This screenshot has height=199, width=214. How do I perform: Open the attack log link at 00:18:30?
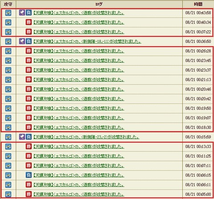(x=78, y=127)
